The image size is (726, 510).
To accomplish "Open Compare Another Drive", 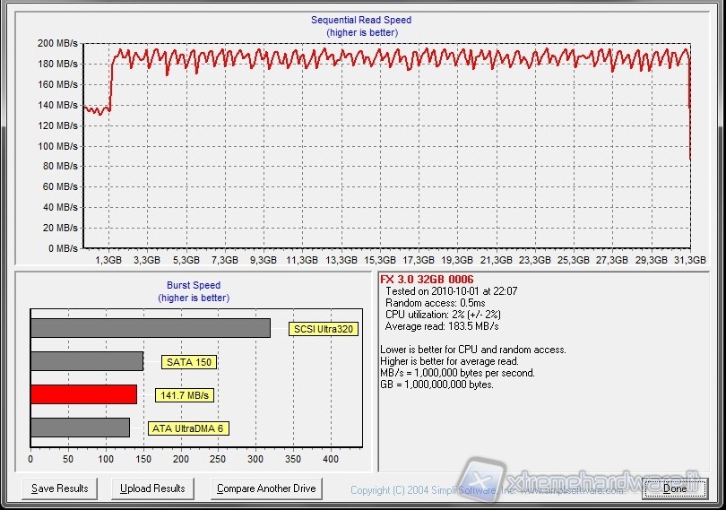I will coord(266,488).
